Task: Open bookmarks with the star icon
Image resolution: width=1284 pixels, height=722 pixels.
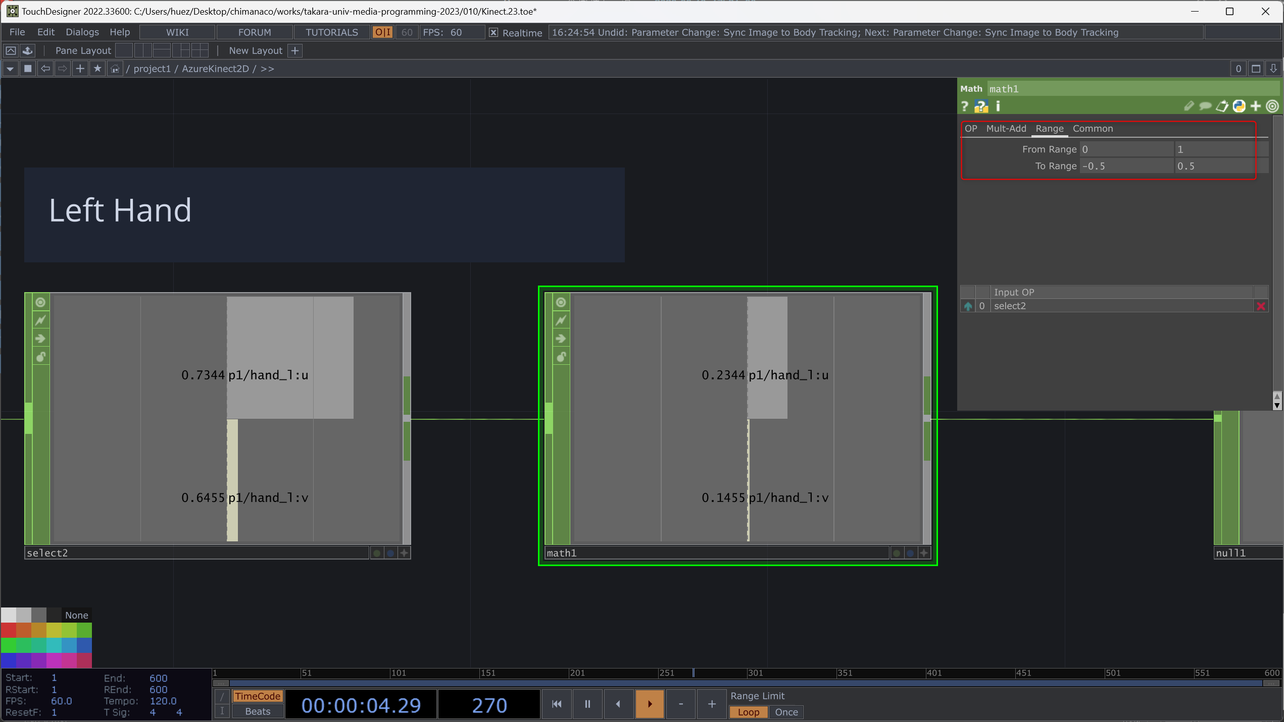Action: [x=97, y=69]
